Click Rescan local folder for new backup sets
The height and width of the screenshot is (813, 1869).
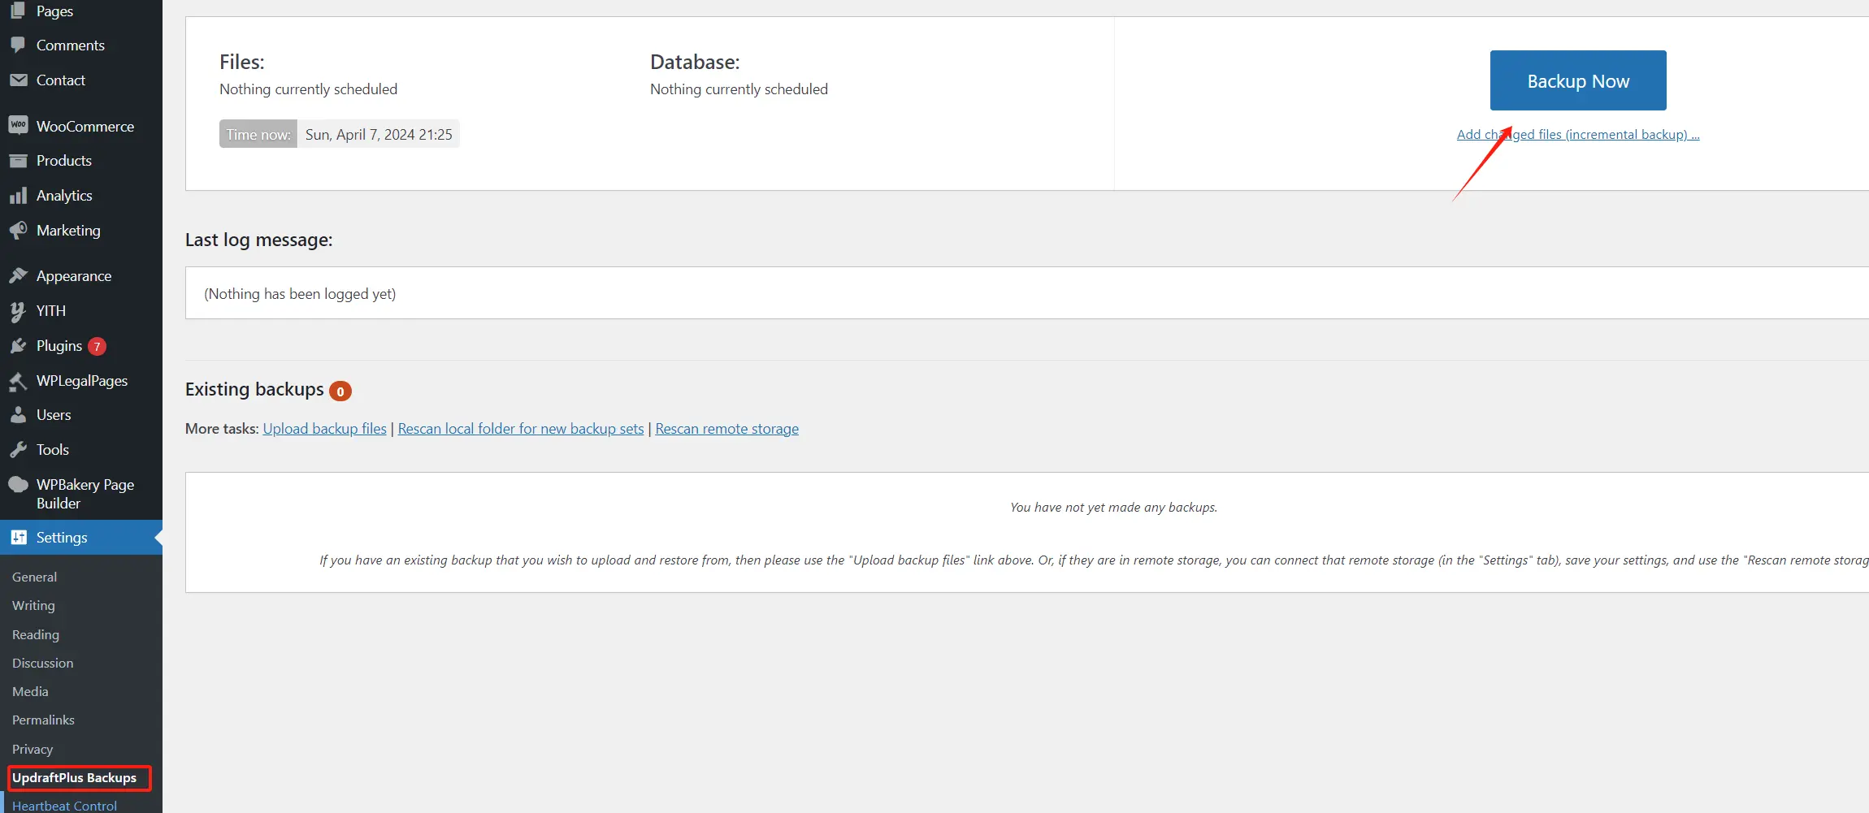(521, 429)
